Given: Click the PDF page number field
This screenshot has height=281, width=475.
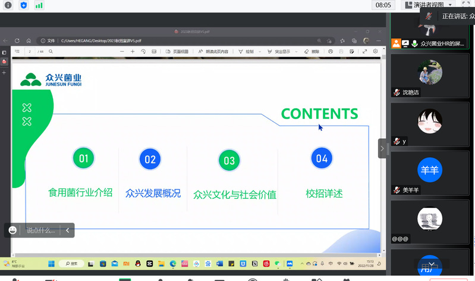Looking at the screenshot, I should [30, 52].
